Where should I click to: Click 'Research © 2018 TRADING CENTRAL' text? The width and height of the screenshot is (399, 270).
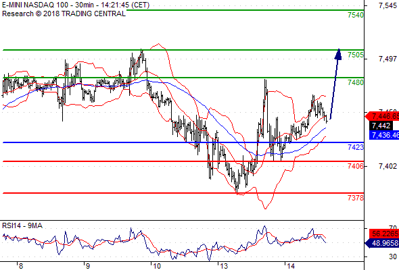tap(64, 13)
